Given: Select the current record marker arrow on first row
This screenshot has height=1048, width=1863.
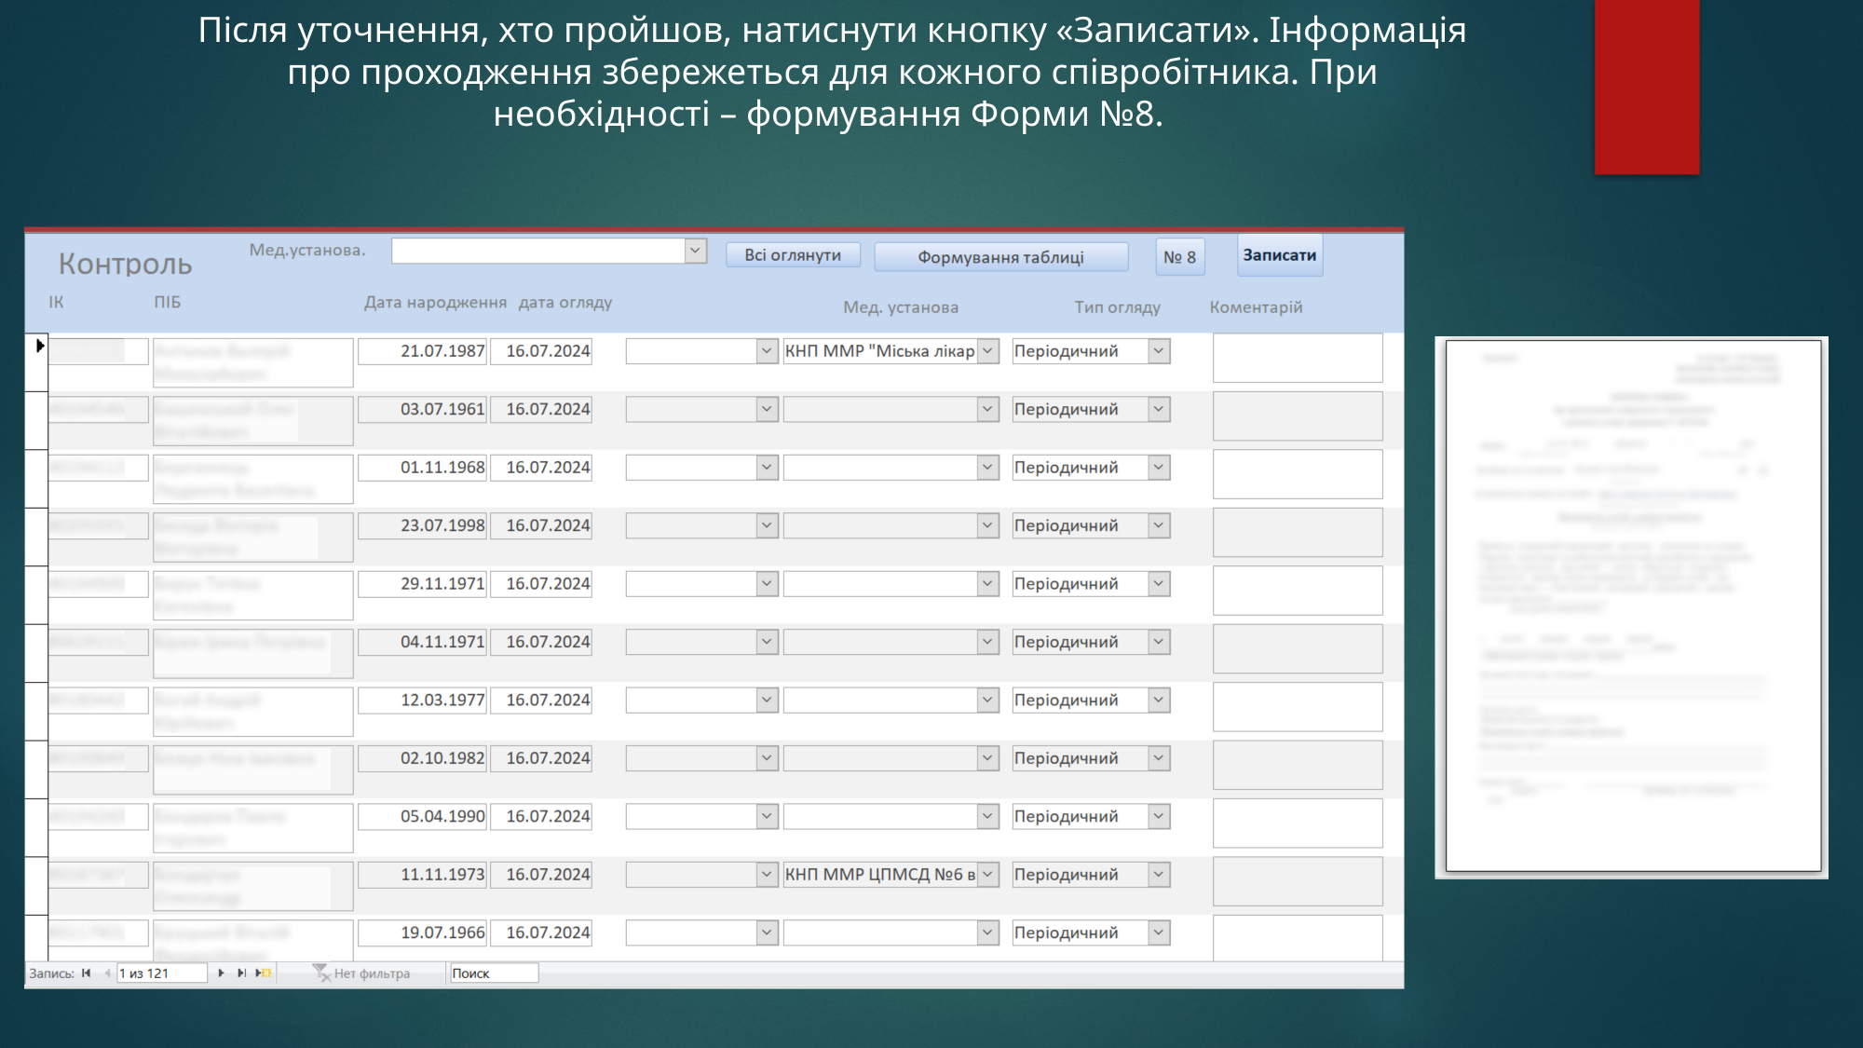Looking at the screenshot, I should click(40, 346).
